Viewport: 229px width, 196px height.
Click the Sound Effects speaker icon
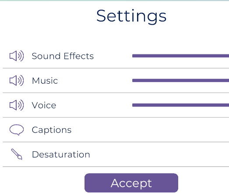coord(17,56)
